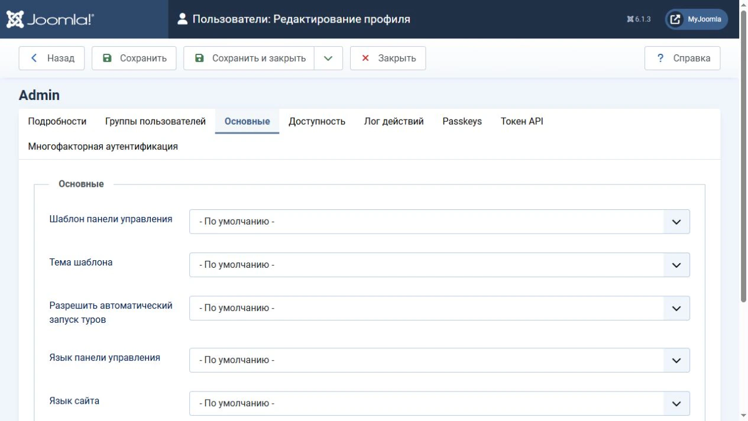Viewport: 748px width, 421px height.
Task: Open the Язык сайта dropdown
Action: (x=439, y=403)
